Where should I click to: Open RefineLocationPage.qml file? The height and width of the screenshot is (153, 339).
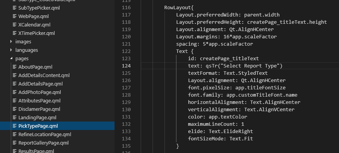pos(45,135)
